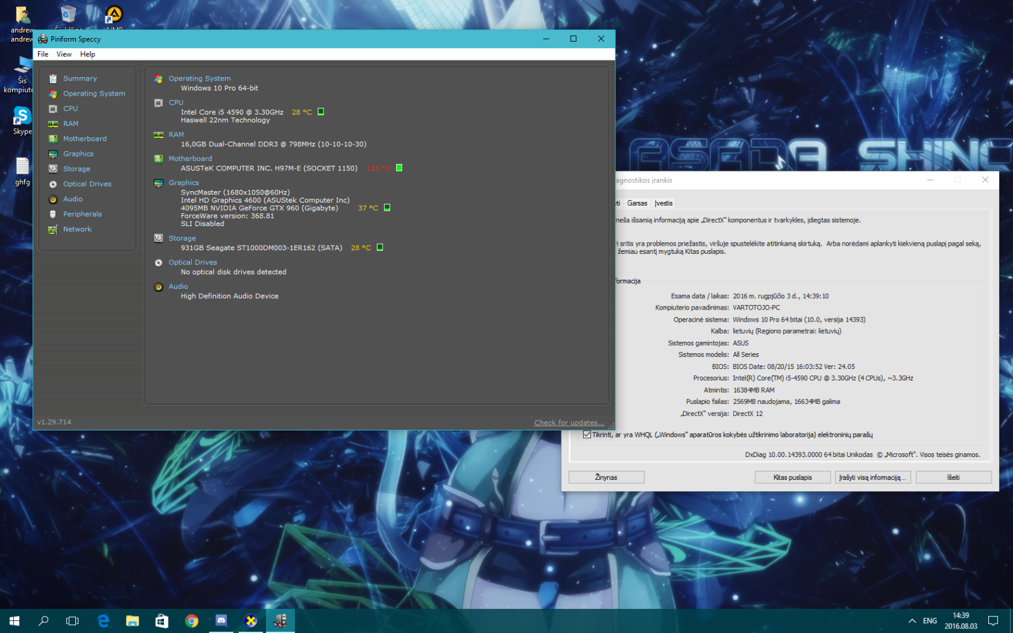Click Optical Drives icon beside summary heading
Viewport: 1013px width, 633px height.
tap(158, 263)
